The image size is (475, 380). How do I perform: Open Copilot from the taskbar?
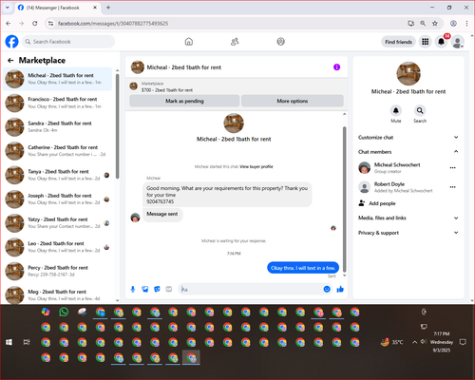(x=46, y=312)
